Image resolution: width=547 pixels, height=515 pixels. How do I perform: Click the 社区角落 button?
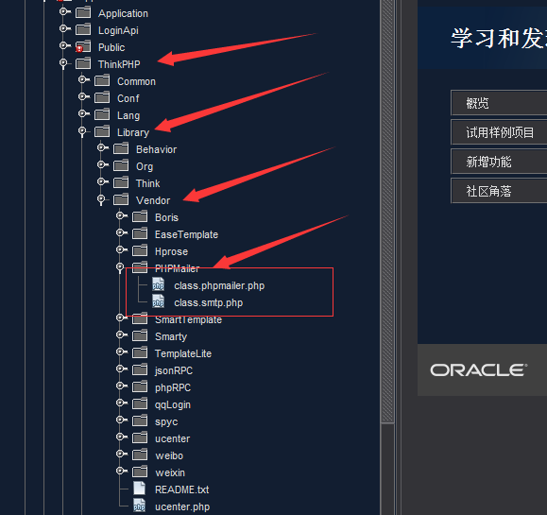pyautogui.click(x=499, y=191)
